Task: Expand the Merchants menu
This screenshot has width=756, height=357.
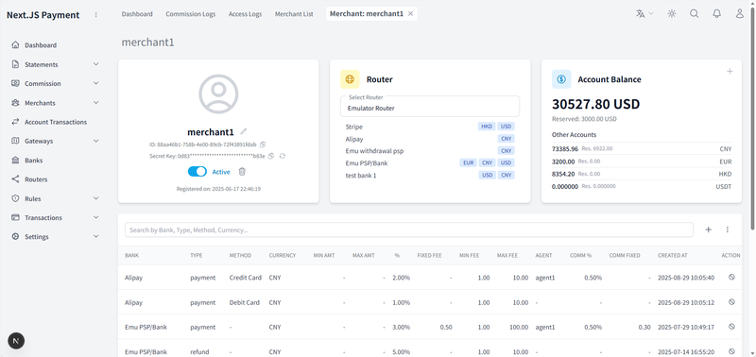Action: [55, 103]
